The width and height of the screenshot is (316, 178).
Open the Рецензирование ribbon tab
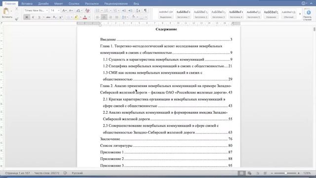point(116,3)
